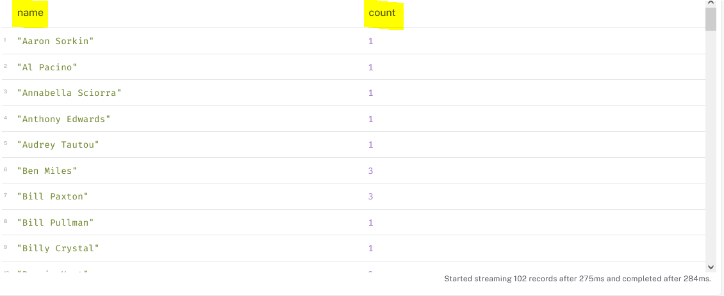
Task: Select the "Annabella Sciorra" name cell
Action: [x=69, y=93]
